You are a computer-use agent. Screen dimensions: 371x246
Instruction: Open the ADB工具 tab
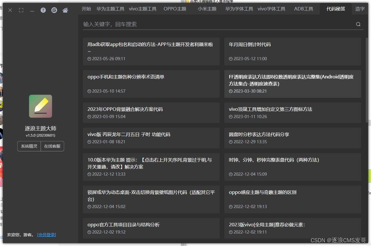tap(303, 9)
